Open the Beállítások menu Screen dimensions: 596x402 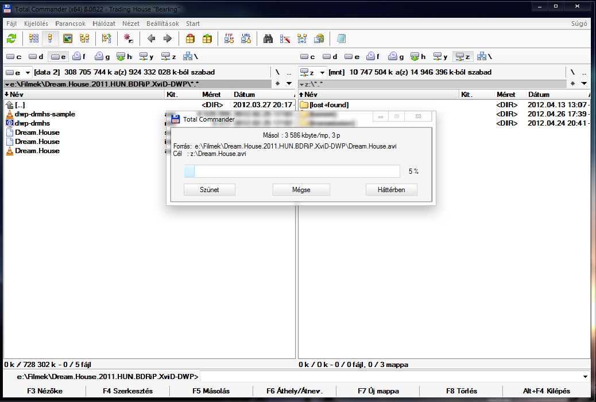pos(162,24)
